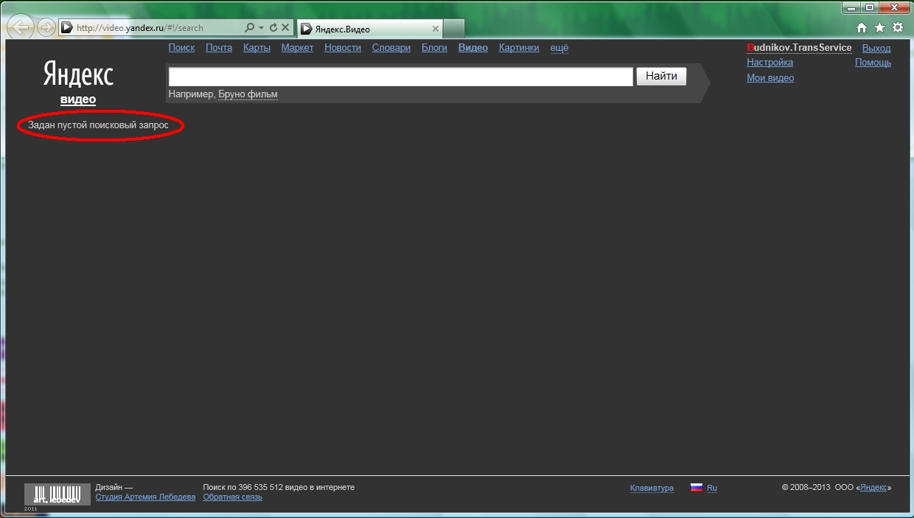Minimize the browser window
The width and height of the screenshot is (914, 518).
point(851,7)
